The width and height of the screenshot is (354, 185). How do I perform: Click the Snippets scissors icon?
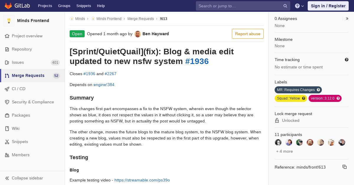tap(7, 142)
